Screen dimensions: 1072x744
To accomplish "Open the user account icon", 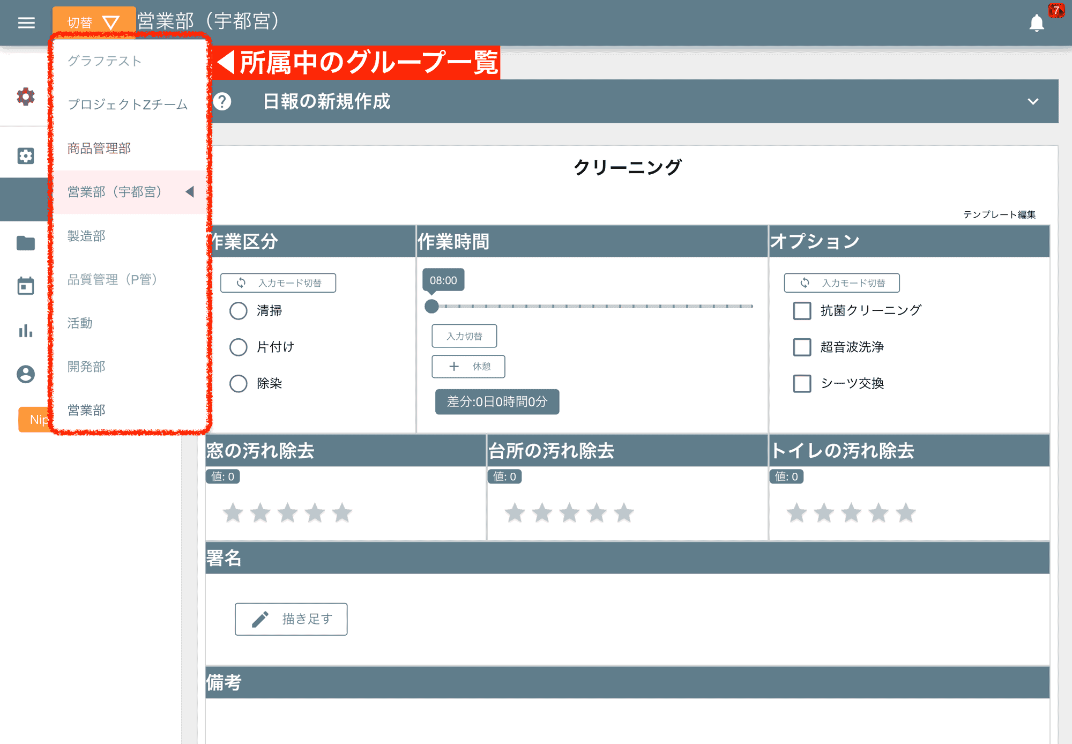I will click(26, 375).
